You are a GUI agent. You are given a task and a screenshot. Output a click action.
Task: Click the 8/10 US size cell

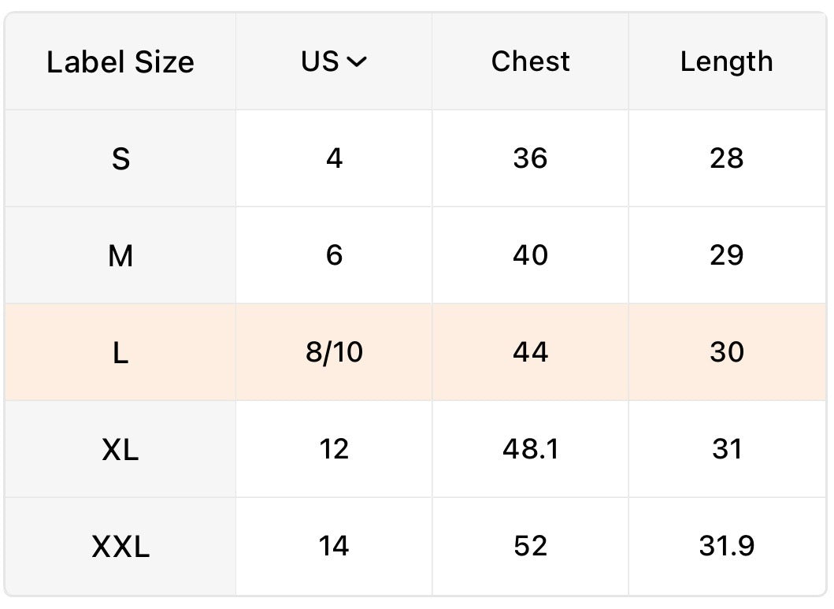[334, 352]
